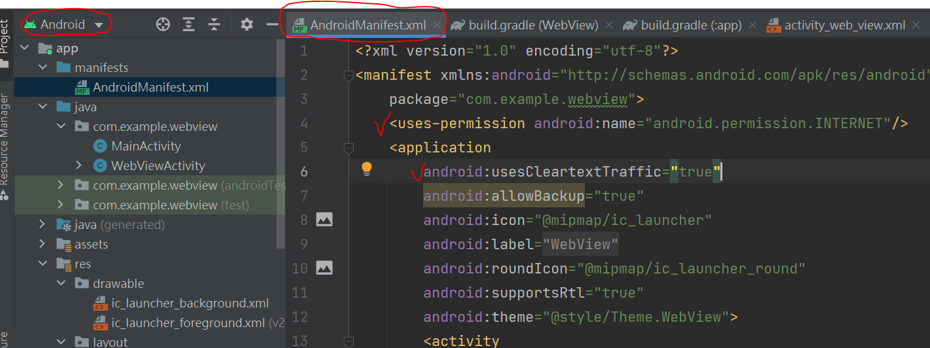Click the gutter image preview on line 10
This screenshot has height=348, width=930.
[324, 268]
